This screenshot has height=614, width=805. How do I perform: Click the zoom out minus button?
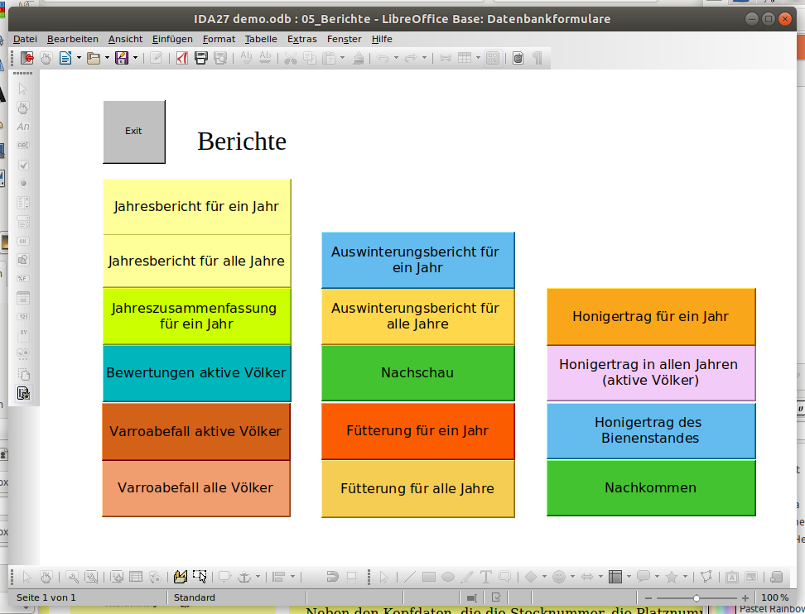pyautogui.click(x=648, y=598)
